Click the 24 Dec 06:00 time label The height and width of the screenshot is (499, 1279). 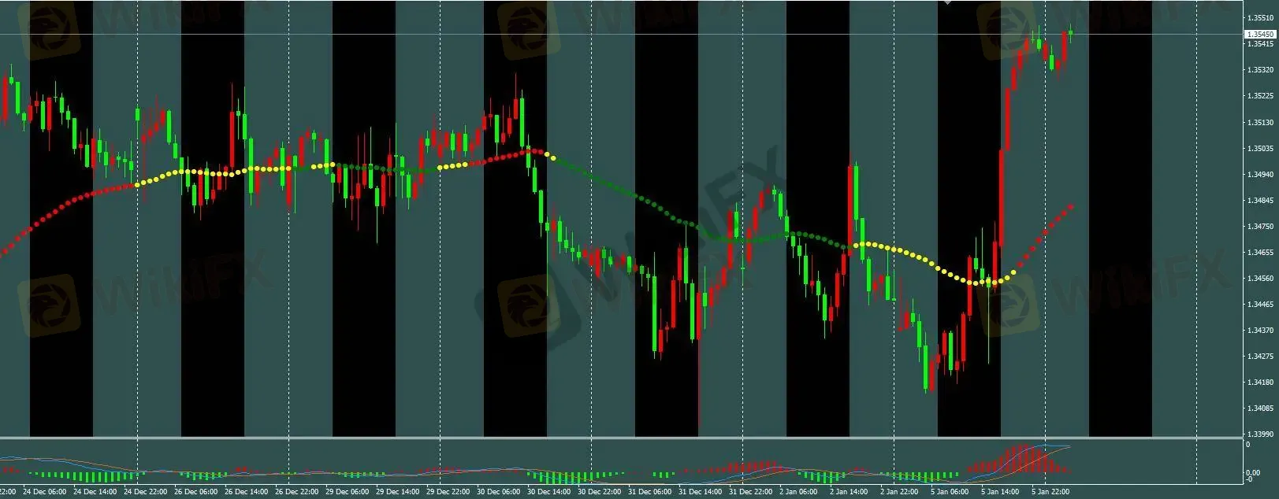44,492
